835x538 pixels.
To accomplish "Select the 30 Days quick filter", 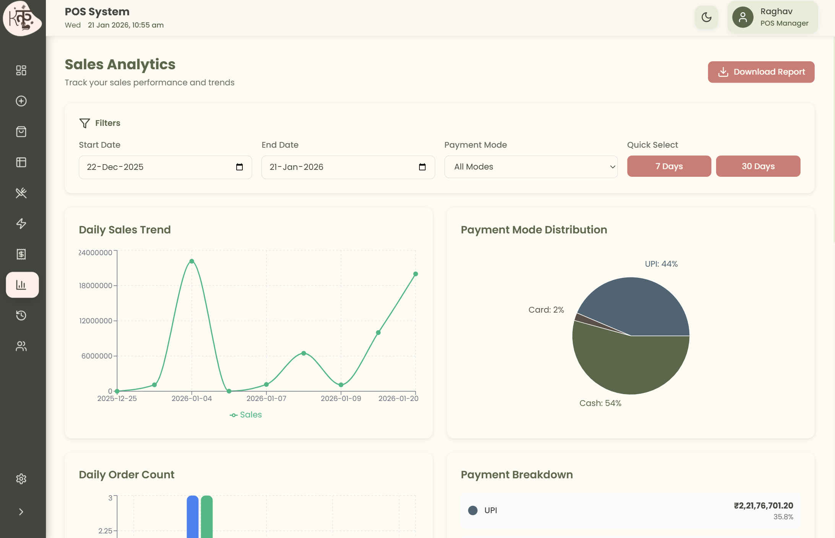I will (758, 166).
